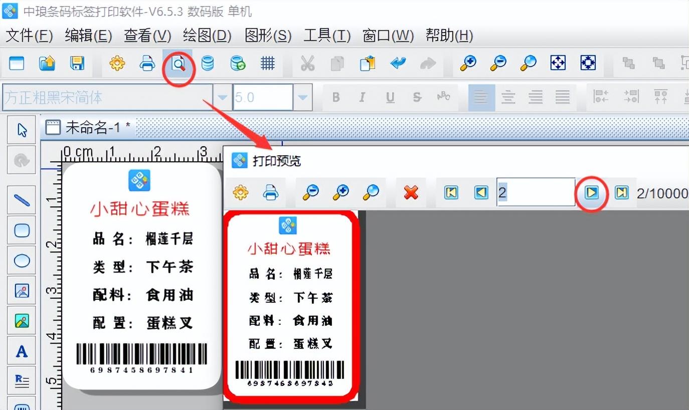Select the line drawing tool
The height and width of the screenshot is (410, 689).
tap(22, 200)
